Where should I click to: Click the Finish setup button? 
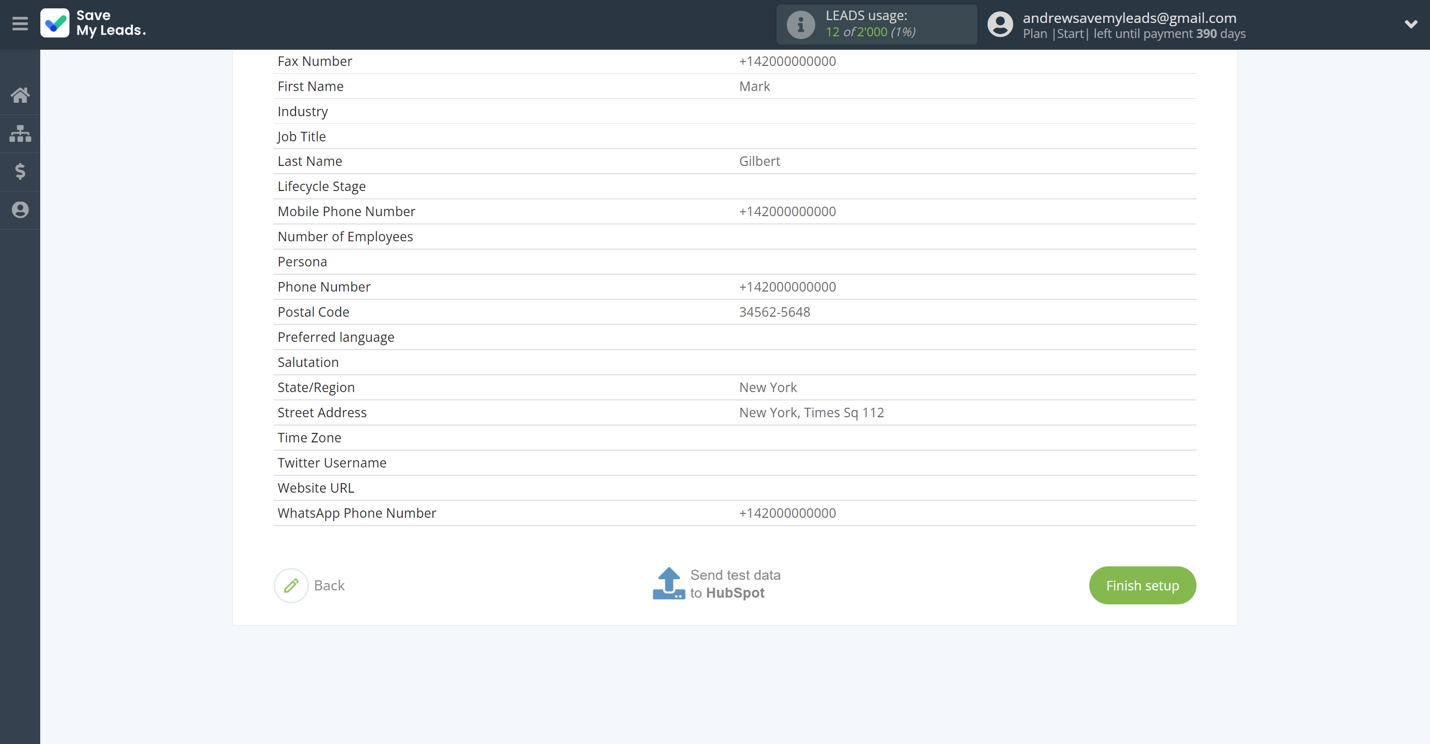tap(1142, 585)
